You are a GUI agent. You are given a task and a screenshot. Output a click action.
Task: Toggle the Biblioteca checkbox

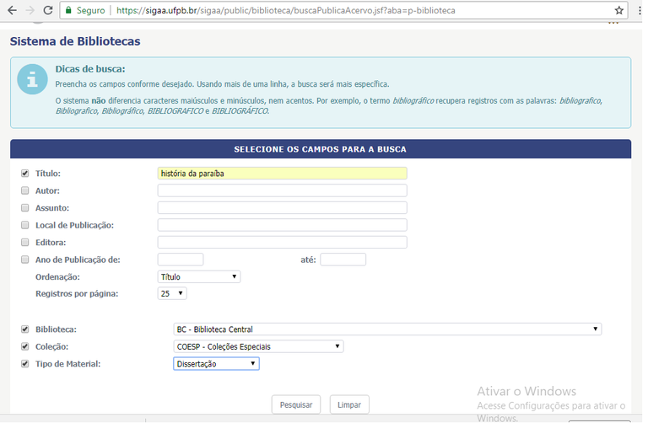pyautogui.click(x=24, y=329)
